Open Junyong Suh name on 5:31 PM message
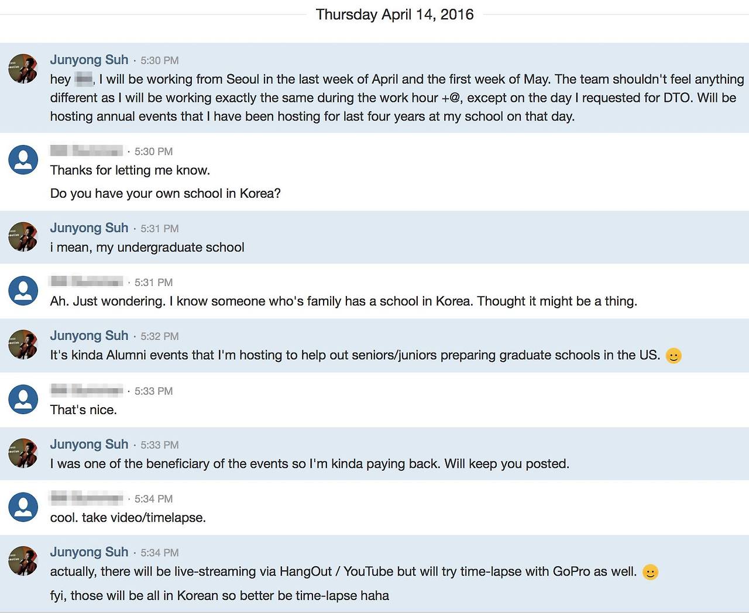The height and width of the screenshot is (613, 749). (x=89, y=228)
